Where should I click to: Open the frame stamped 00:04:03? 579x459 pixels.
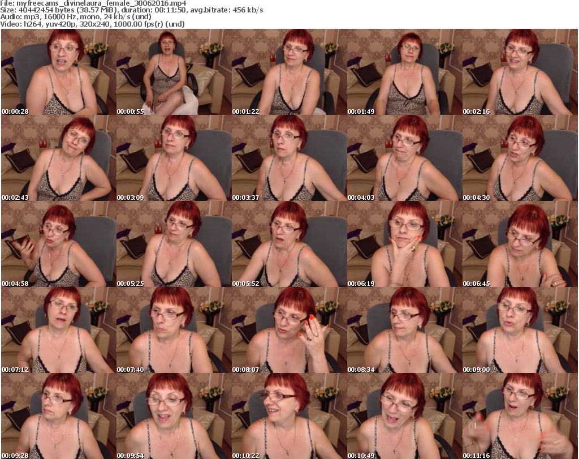(x=405, y=158)
